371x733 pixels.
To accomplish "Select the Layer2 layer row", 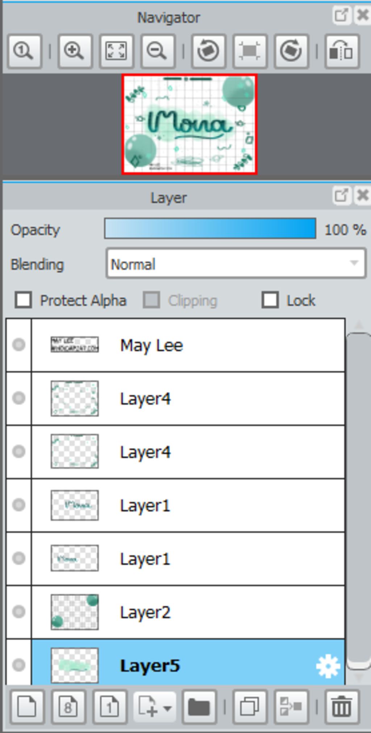I will pyautogui.click(x=217, y=612).
